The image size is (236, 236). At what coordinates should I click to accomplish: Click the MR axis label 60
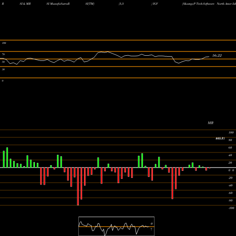tap(230, 148)
